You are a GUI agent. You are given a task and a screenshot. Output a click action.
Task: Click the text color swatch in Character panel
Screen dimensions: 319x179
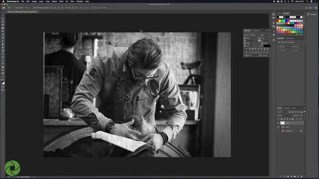pyautogui.click(x=267, y=46)
